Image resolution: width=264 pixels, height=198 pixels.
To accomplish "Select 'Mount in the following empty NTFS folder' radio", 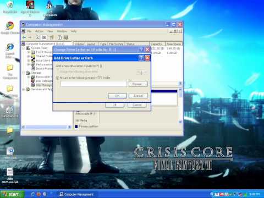I will [58, 78].
